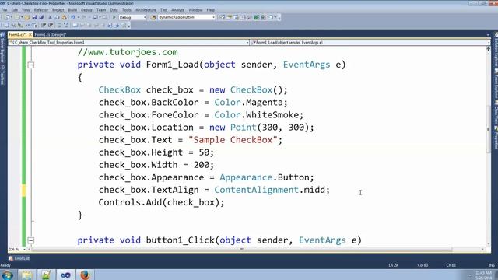
Task: Click the editor horizontal scrollbar
Action: (241, 250)
